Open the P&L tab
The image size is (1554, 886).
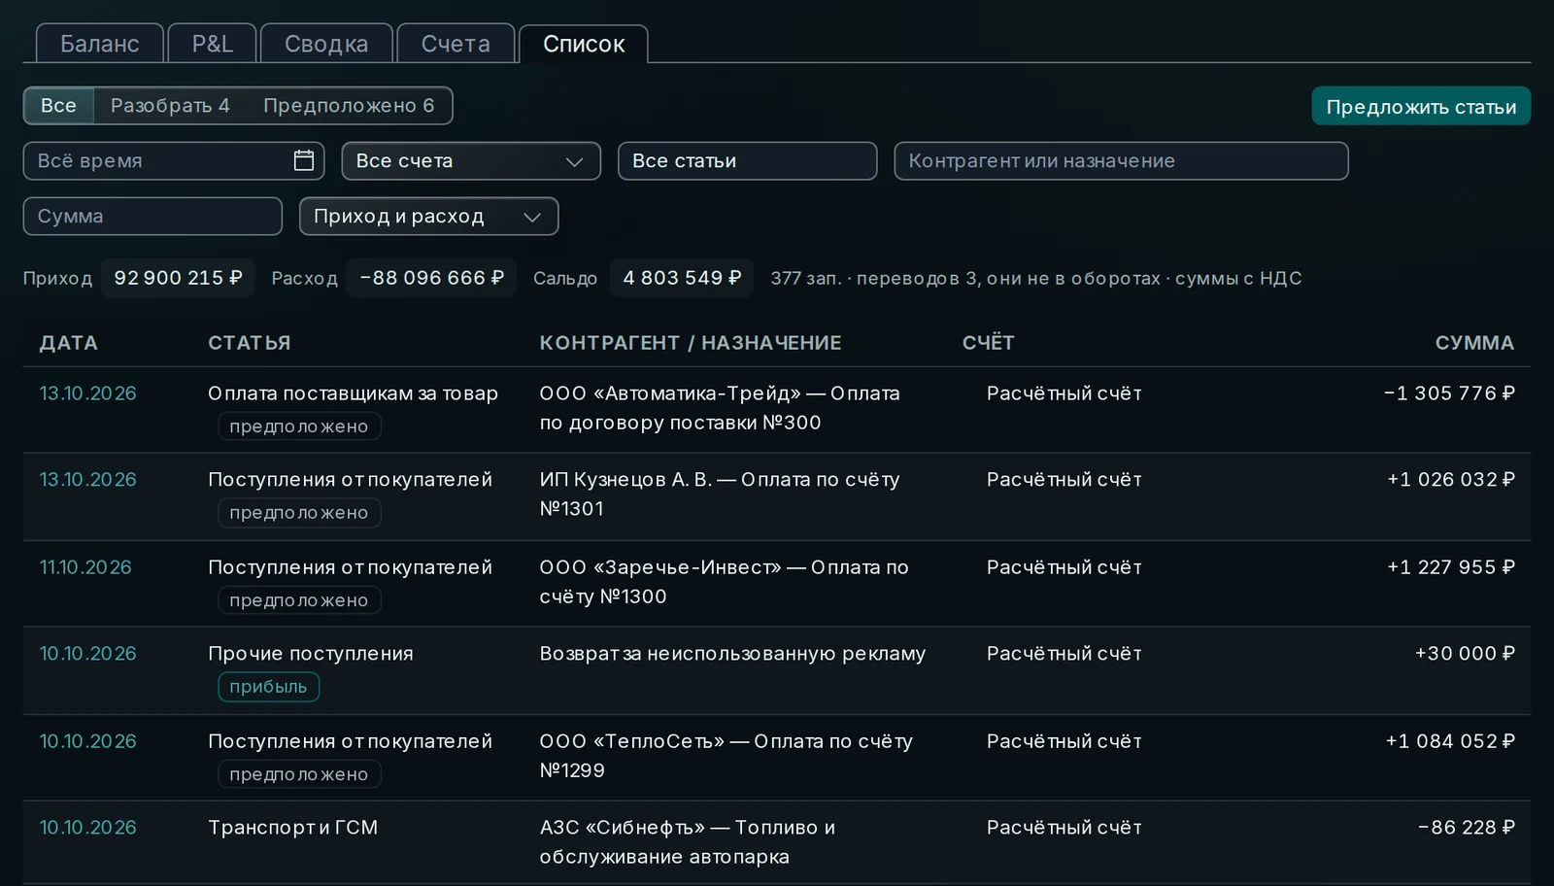click(x=212, y=44)
